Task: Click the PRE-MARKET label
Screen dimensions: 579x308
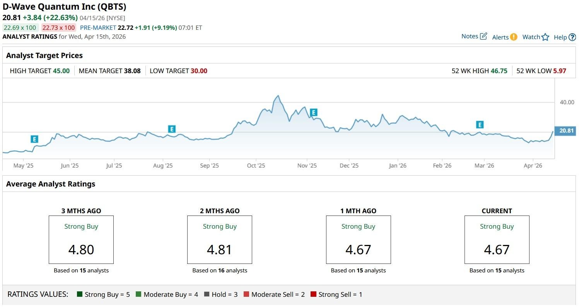Action: 98,28
